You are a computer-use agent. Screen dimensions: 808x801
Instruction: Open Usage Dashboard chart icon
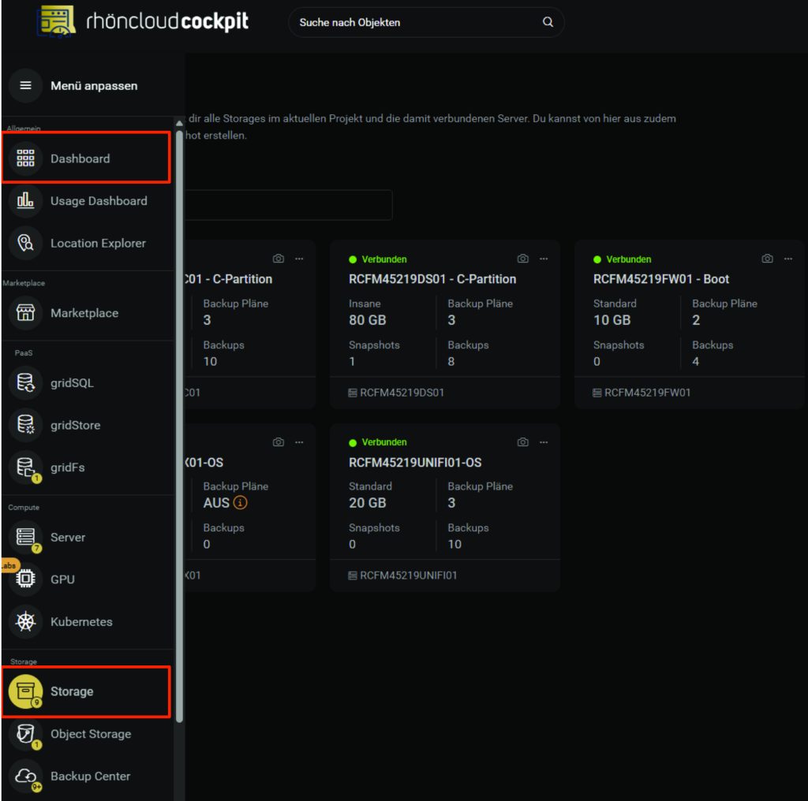click(25, 201)
